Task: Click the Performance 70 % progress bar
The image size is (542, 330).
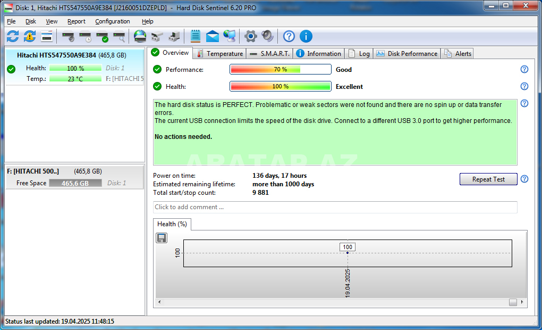Action: point(281,69)
